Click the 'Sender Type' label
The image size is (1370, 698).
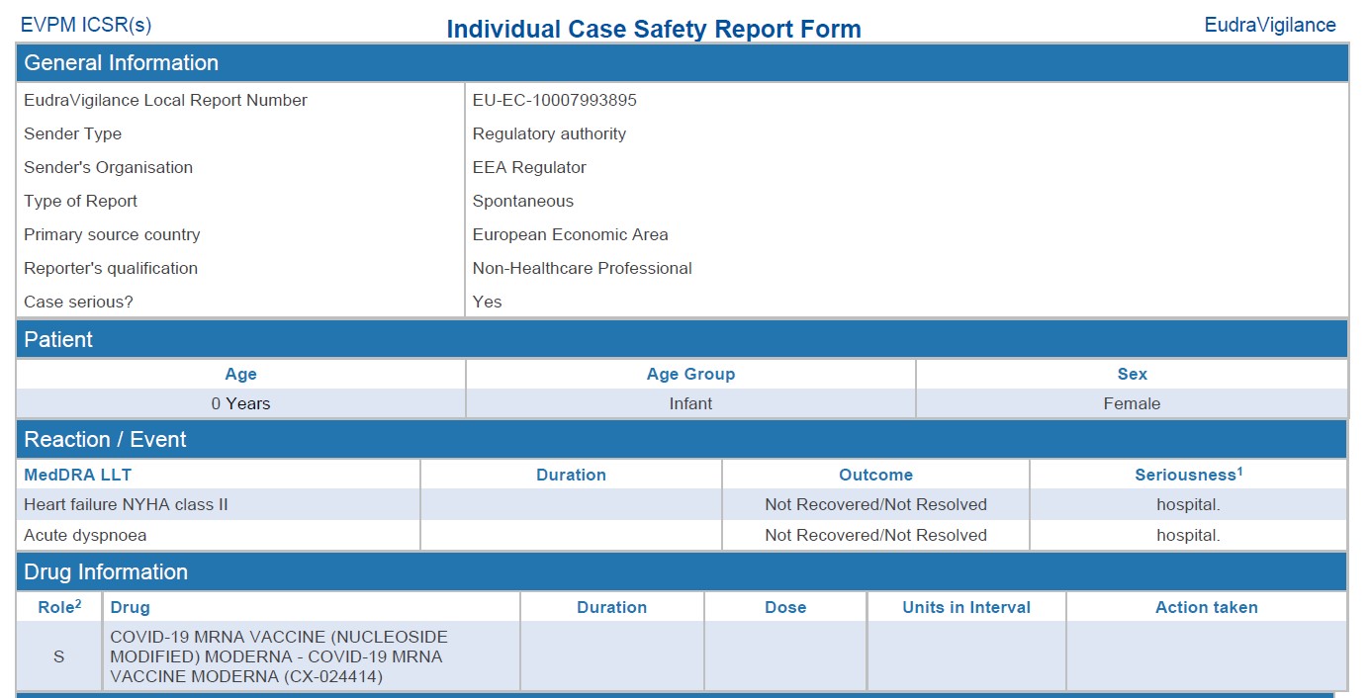pyautogui.click(x=72, y=134)
